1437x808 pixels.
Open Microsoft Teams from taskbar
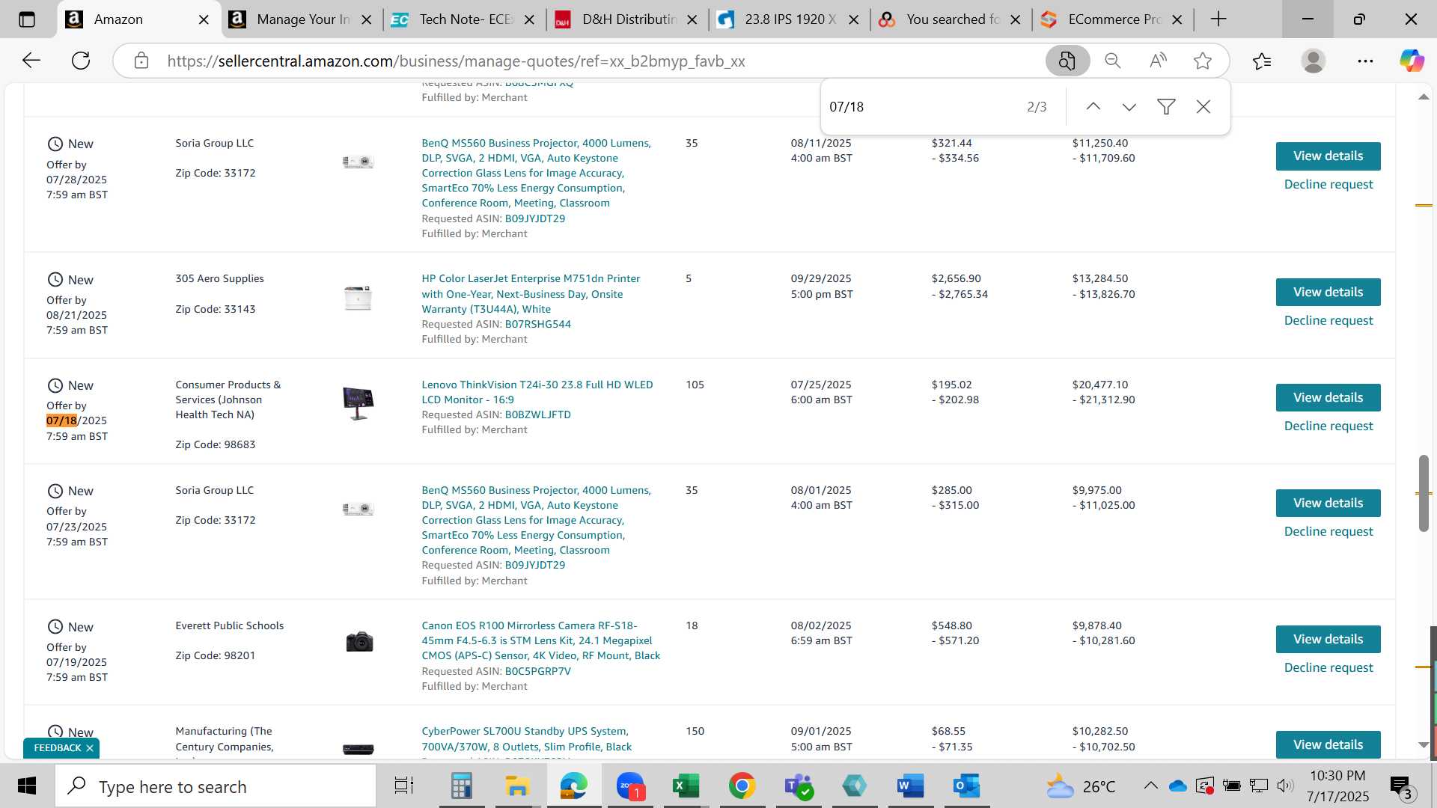point(798,786)
